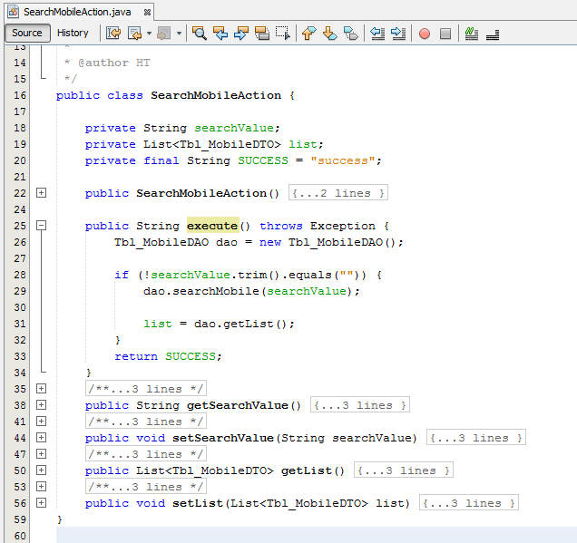Click the if keyword on line 28
Image resolution: width=577 pixels, height=543 pixels.
[x=122, y=275]
